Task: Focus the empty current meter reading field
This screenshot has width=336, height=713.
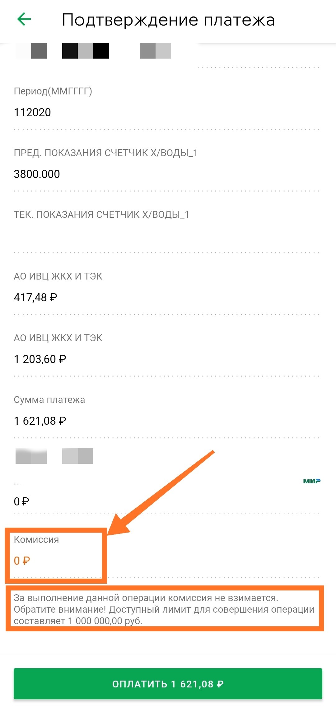Action: pyautogui.click(x=166, y=236)
